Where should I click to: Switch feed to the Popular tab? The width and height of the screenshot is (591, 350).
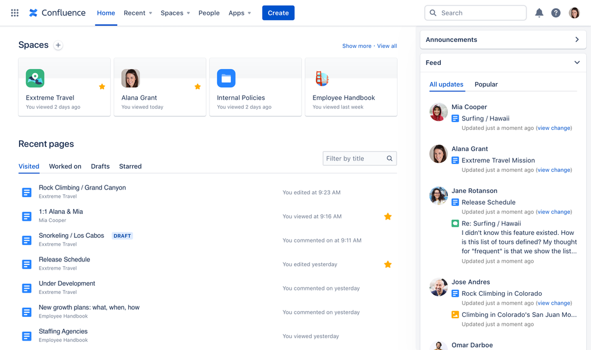(x=486, y=84)
